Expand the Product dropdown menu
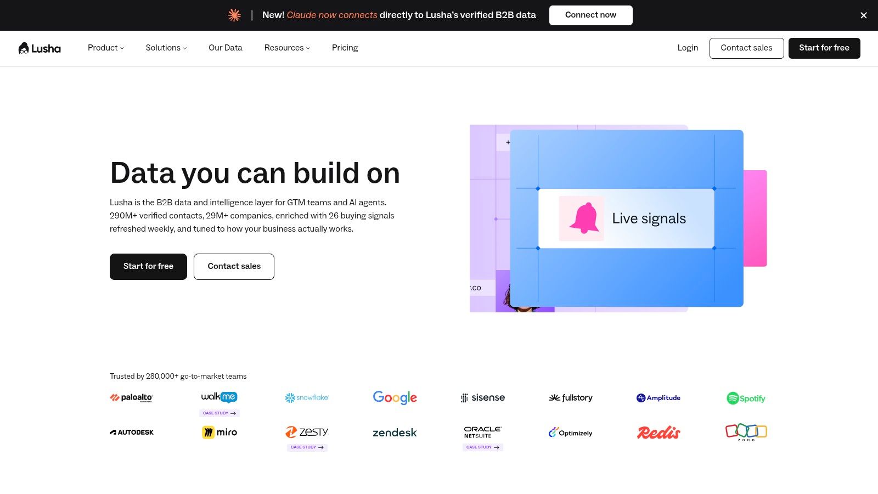The height and width of the screenshot is (494, 878). tap(106, 48)
